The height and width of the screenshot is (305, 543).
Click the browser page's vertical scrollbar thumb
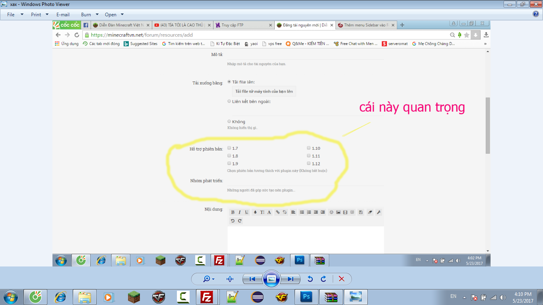click(x=488, y=125)
